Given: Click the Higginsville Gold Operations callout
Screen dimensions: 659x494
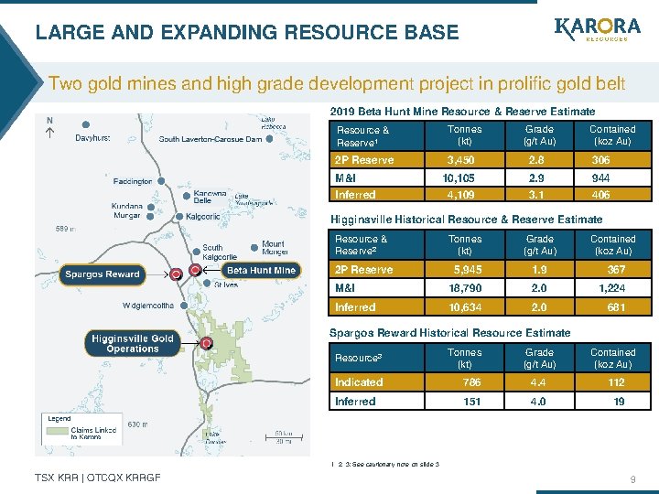Looking at the screenshot, I should (x=133, y=344).
